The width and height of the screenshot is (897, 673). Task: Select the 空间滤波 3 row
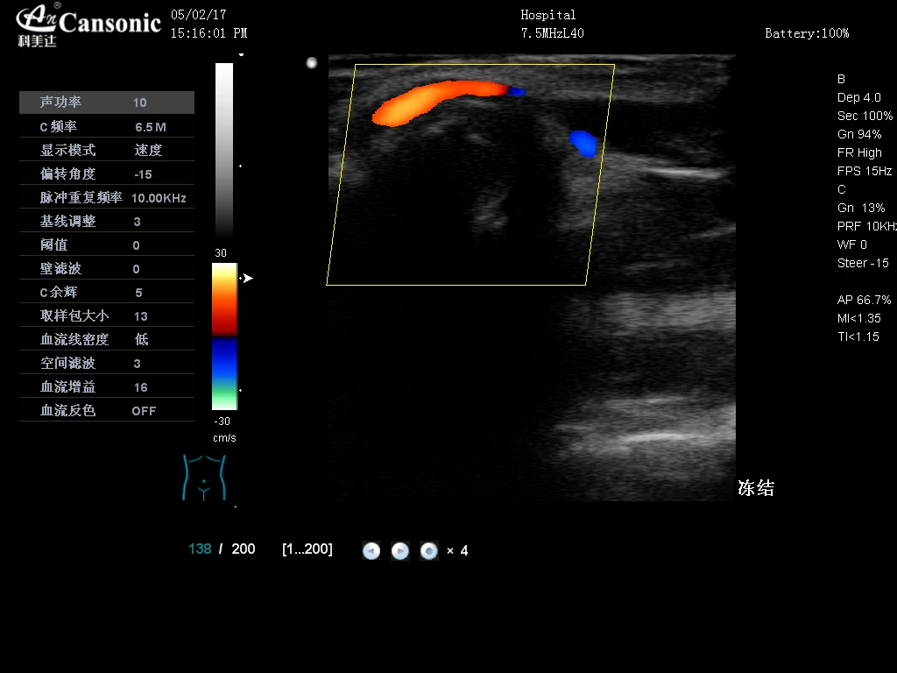107,363
